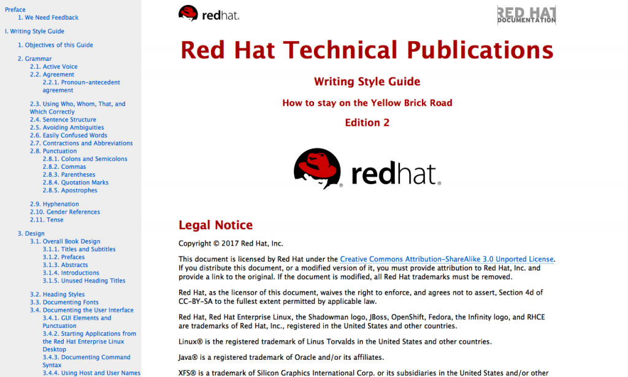Open the "2.1. Active Voice" section
Viewport: 628px width, 377px height.
coord(53,66)
